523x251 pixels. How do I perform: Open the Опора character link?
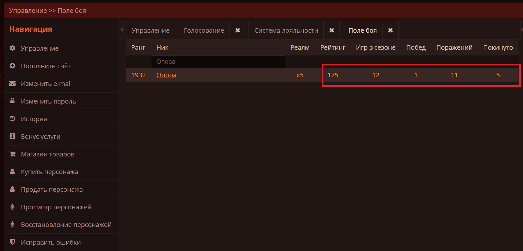click(x=166, y=75)
